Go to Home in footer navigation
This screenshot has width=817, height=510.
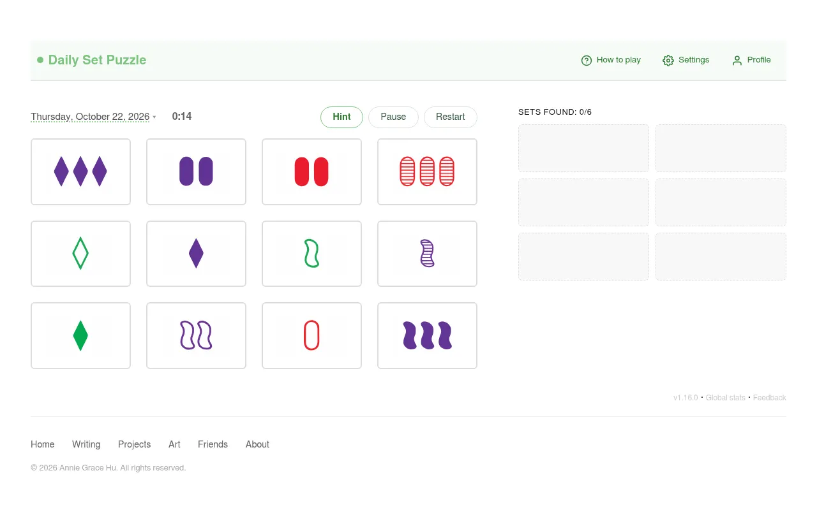43,444
